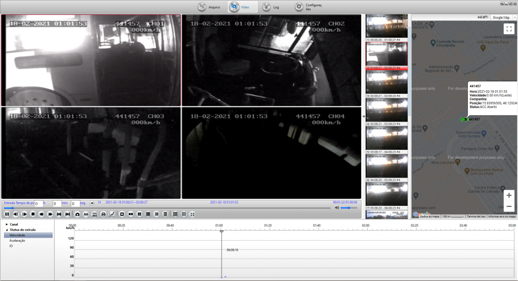The height and width of the screenshot is (281, 518).
Task: Open the chart graph icon
Action: (112, 214)
